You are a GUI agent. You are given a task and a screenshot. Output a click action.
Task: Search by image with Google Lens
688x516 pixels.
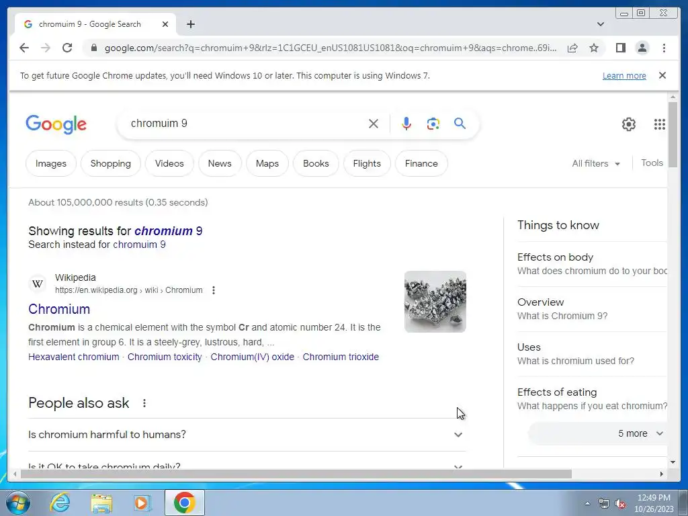pos(433,124)
